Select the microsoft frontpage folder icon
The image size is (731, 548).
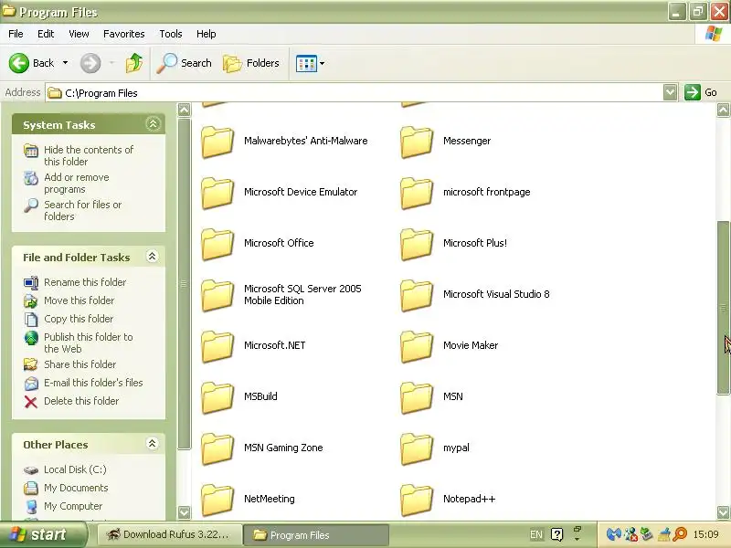coord(417,193)
